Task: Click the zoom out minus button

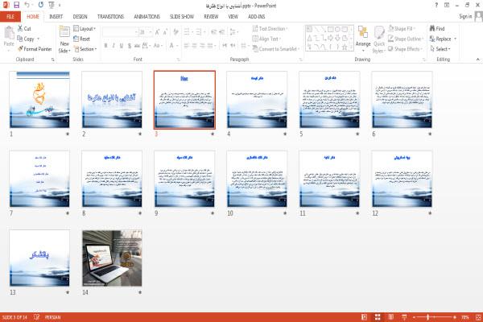Action: coord(414,317)
